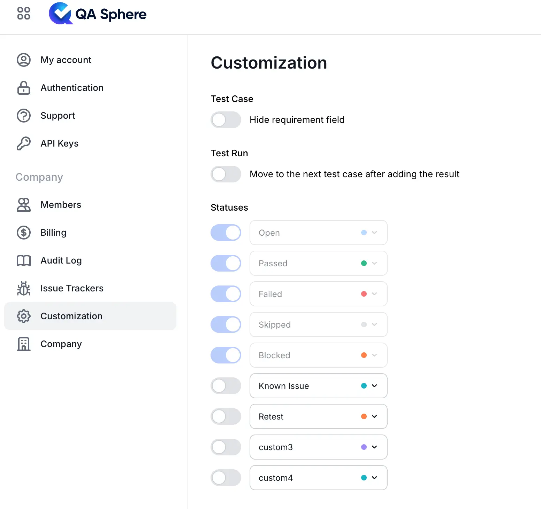This screenshot has width=541, height=509.
Task: Click the Members icon in sidebar
Action: 23,205
